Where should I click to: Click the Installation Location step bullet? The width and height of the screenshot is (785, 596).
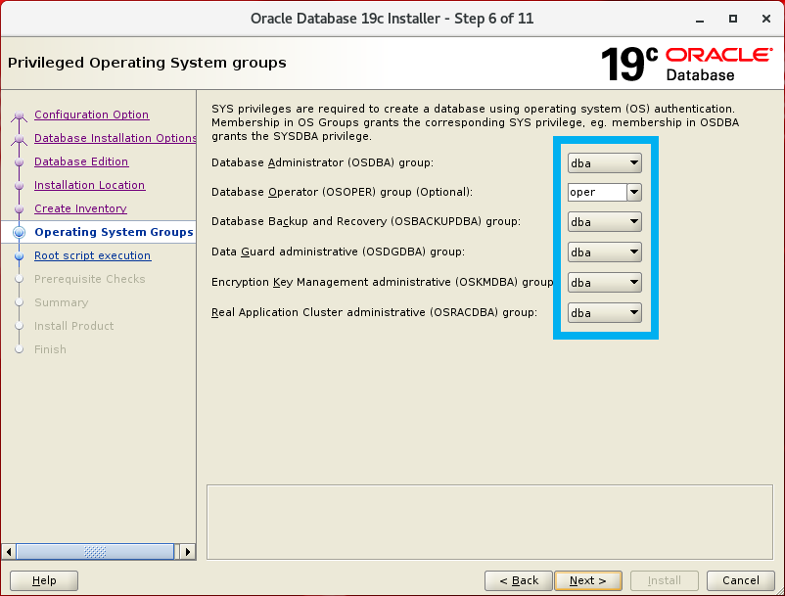pyautogui.click(x=19, y=186)
